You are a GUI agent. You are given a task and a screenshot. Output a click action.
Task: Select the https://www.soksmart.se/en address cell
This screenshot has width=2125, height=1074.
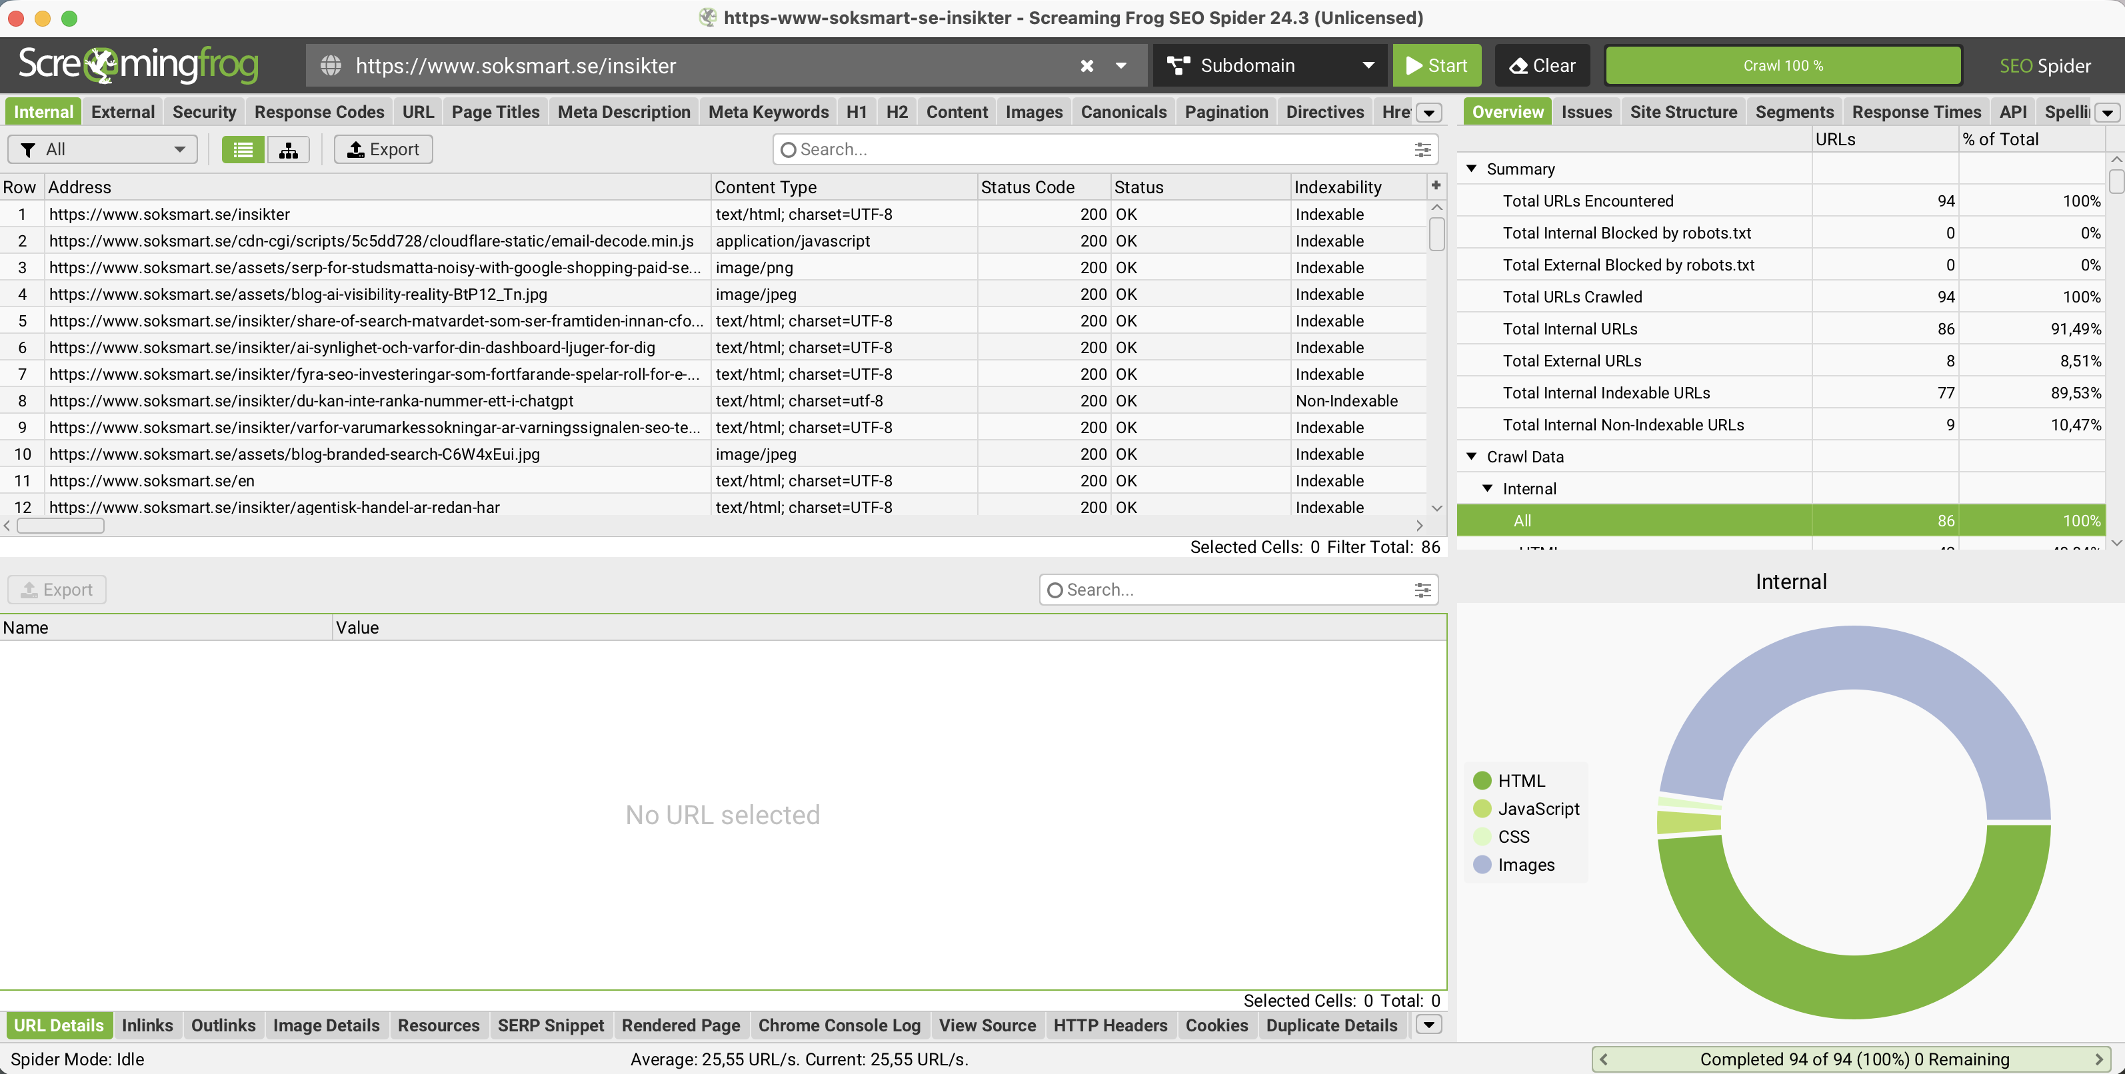point(378,480)
